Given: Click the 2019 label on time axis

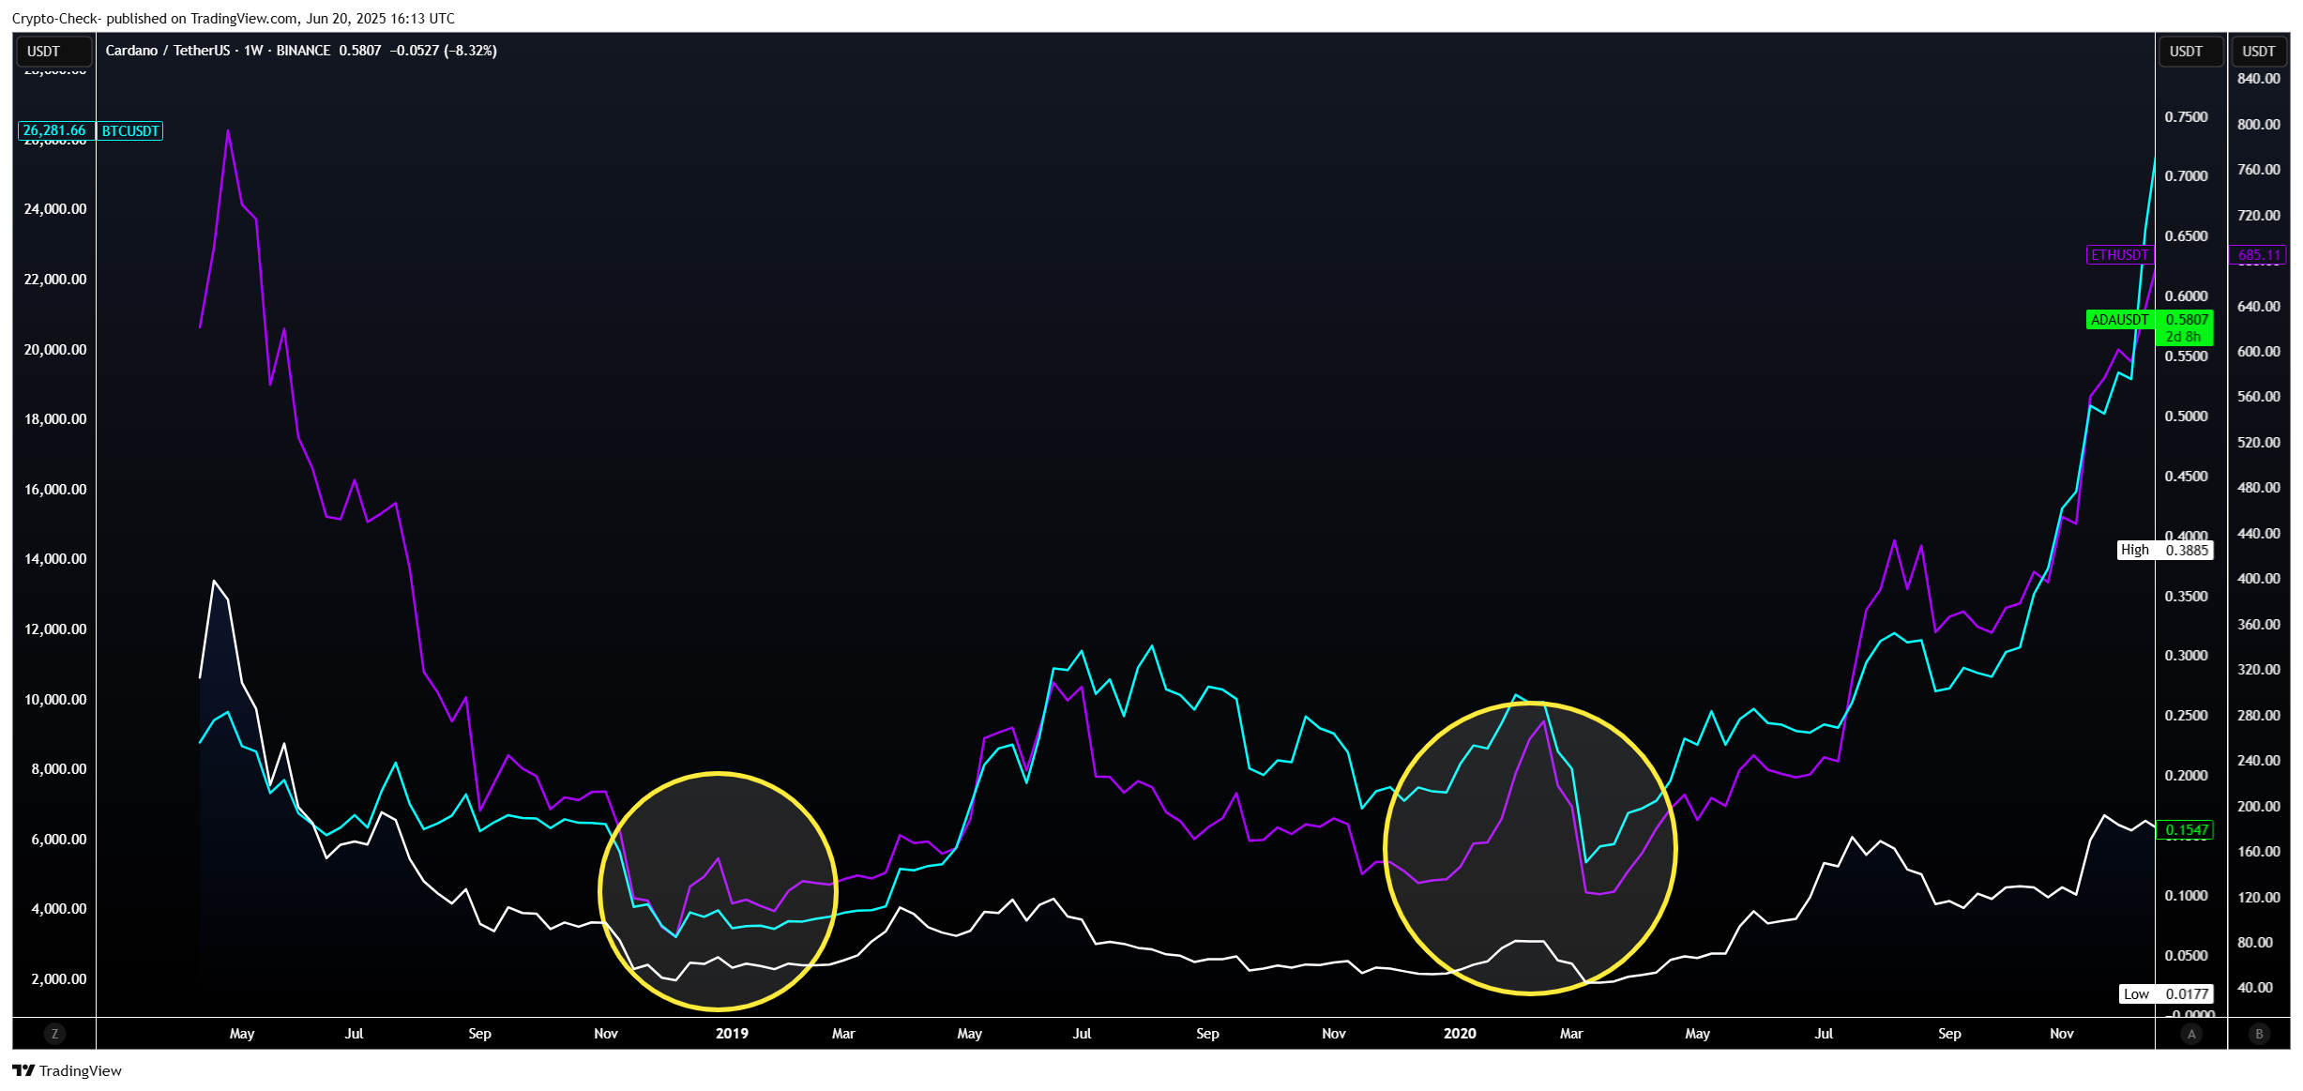Looking at the screenshot, I should 732,1034.
